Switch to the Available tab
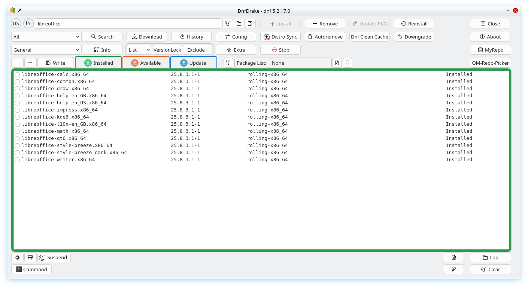 pos(146,63)
